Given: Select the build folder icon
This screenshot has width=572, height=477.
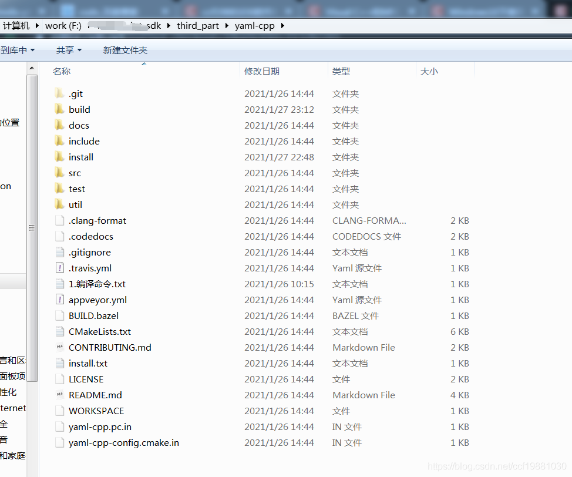Looking at the screenshot, I should pyautogui.click(x=59, y=109).
